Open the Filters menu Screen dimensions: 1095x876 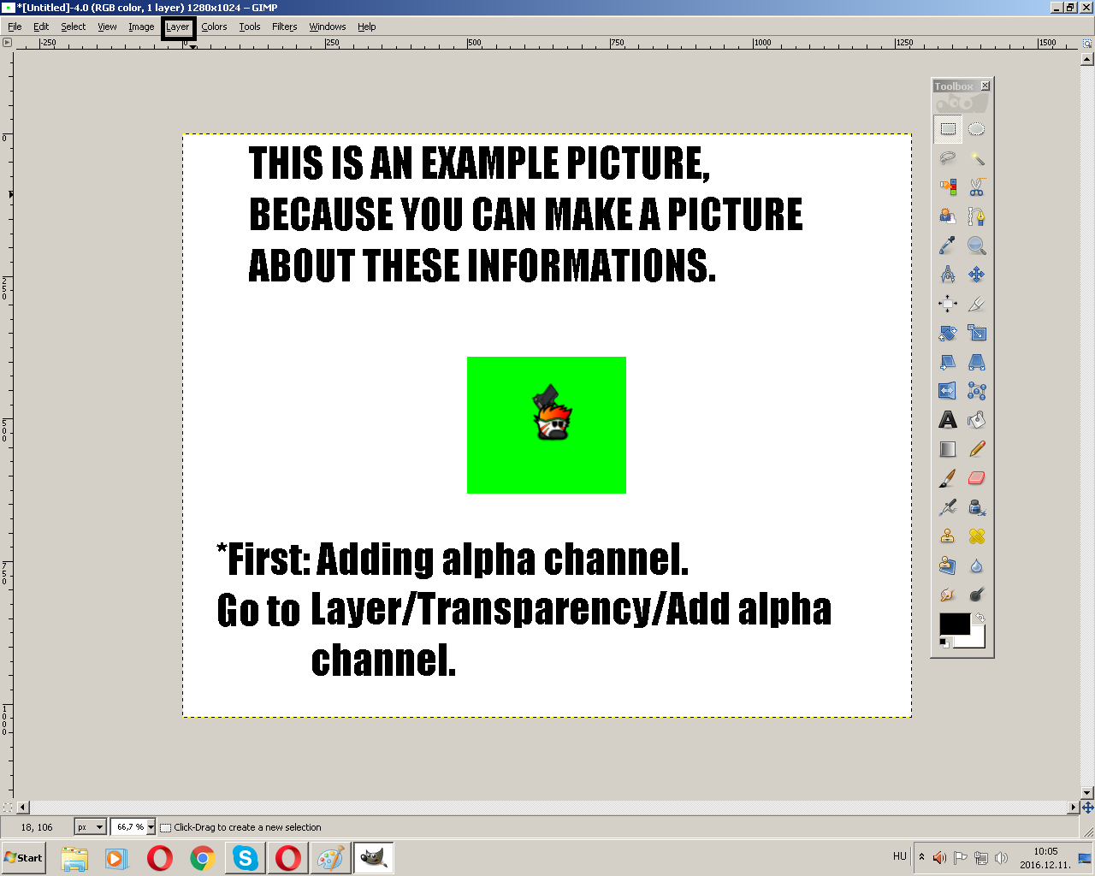[x=284, y=27]
